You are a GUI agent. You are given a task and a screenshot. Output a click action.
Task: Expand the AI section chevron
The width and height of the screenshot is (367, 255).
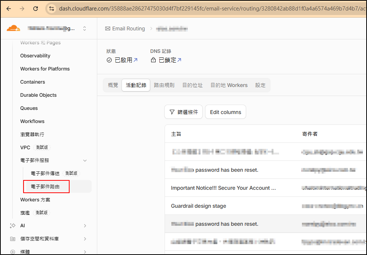click(85, 226)
